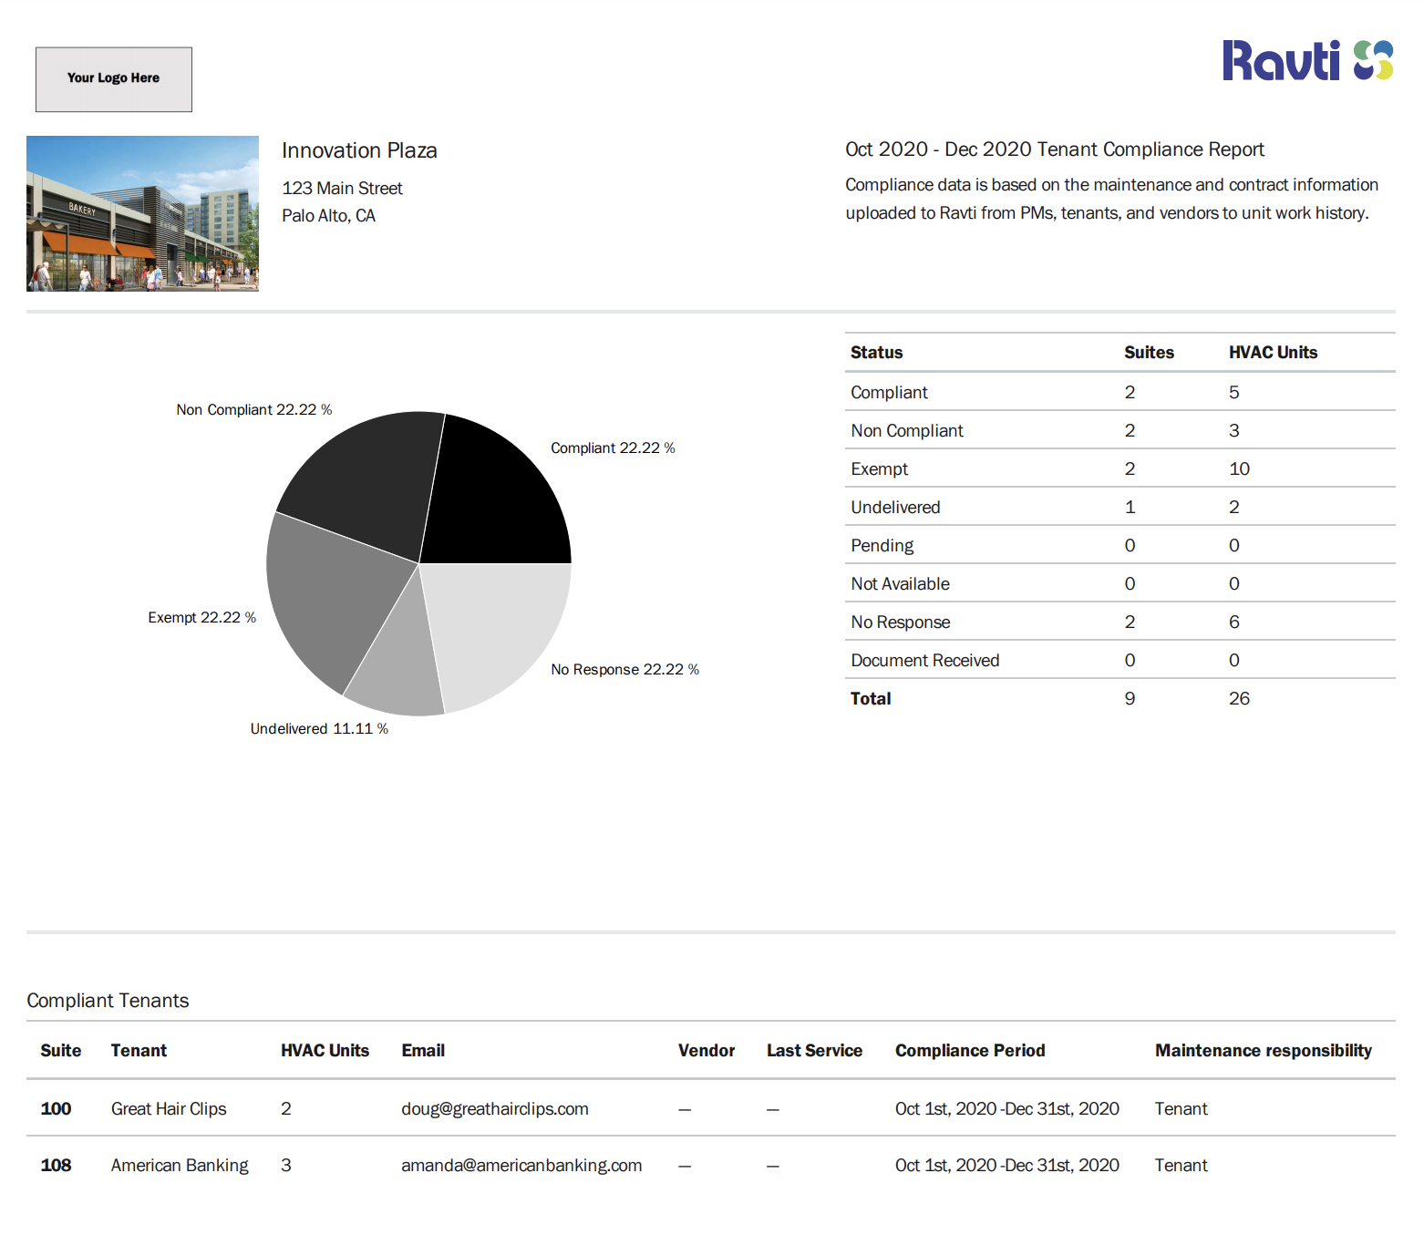Image resolution: width=1424 pixels, height=1245 pixels.
Task: Select the Exempt status row
Action: [1120, 468]
